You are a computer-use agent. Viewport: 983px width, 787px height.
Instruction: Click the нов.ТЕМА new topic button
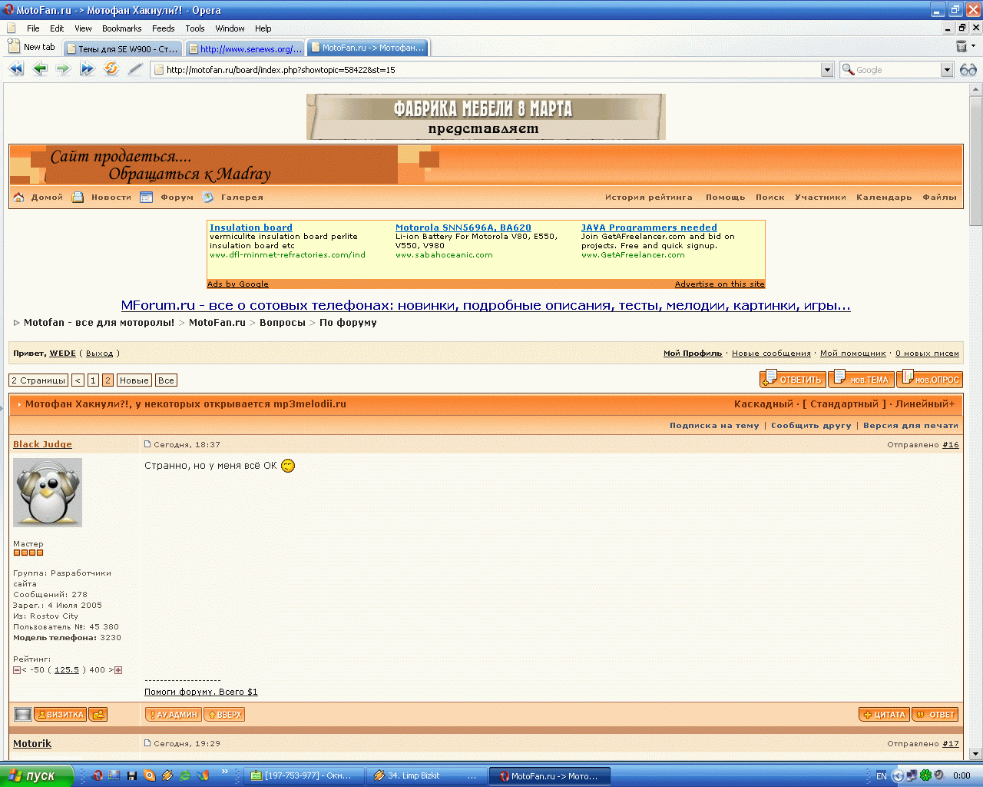pyautogui.click(x=861, y=379)
